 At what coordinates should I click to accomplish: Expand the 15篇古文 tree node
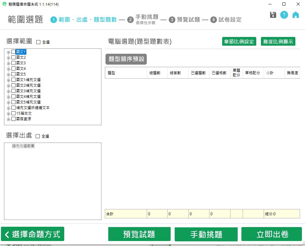[x=8, y=114]
